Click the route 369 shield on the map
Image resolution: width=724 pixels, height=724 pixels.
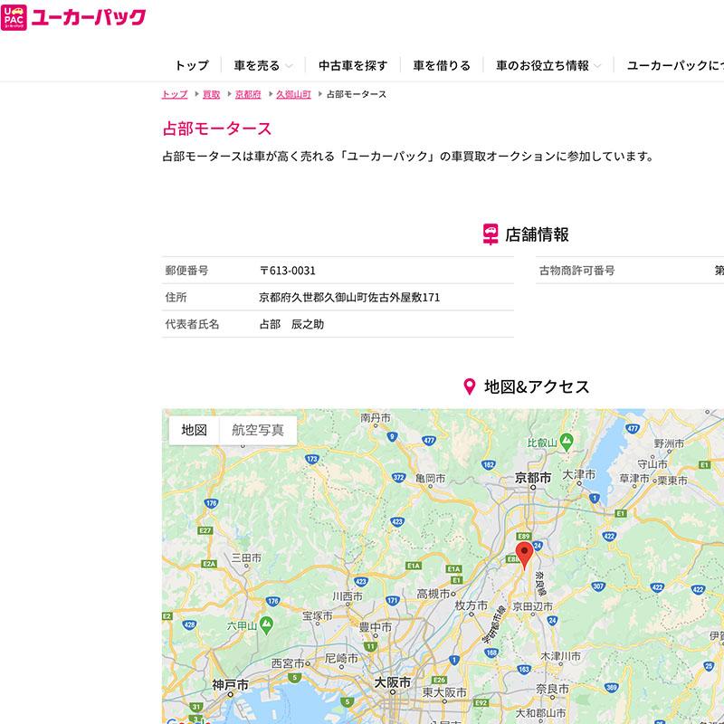(x=612, y=688)
